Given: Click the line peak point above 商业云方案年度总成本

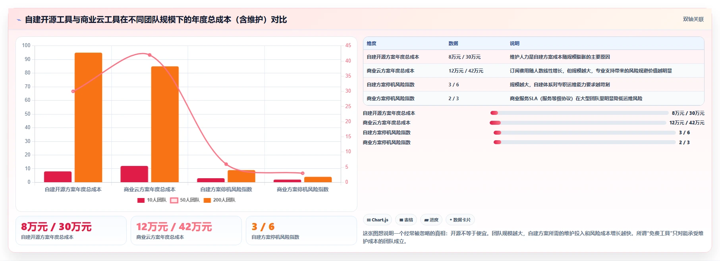Looking at the screenshot, I should click(x=149, y=55).
